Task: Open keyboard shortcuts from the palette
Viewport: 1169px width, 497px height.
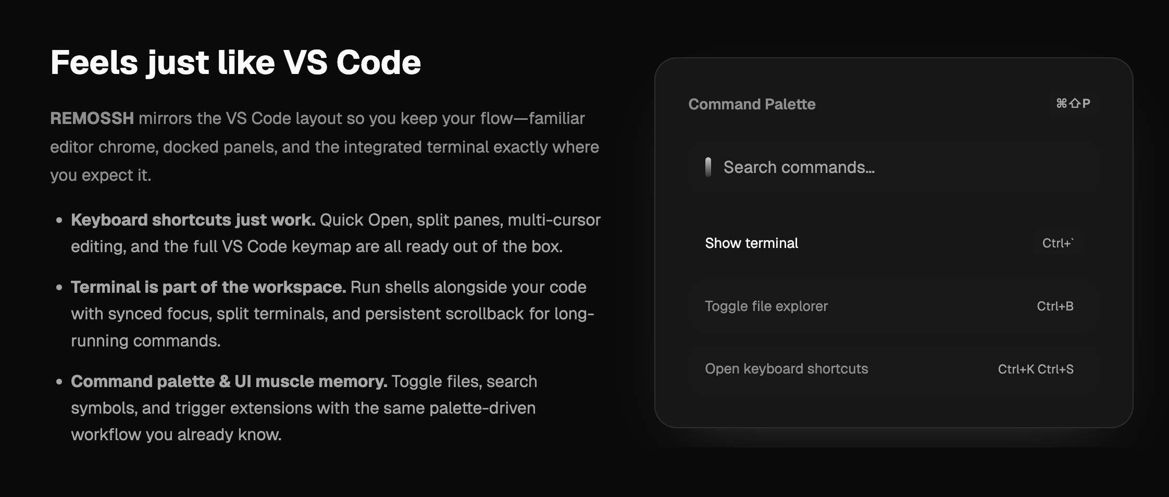Action: [786, 369]
